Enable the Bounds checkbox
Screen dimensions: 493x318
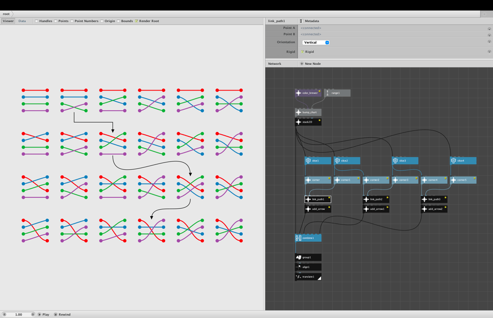click(118, 21)
